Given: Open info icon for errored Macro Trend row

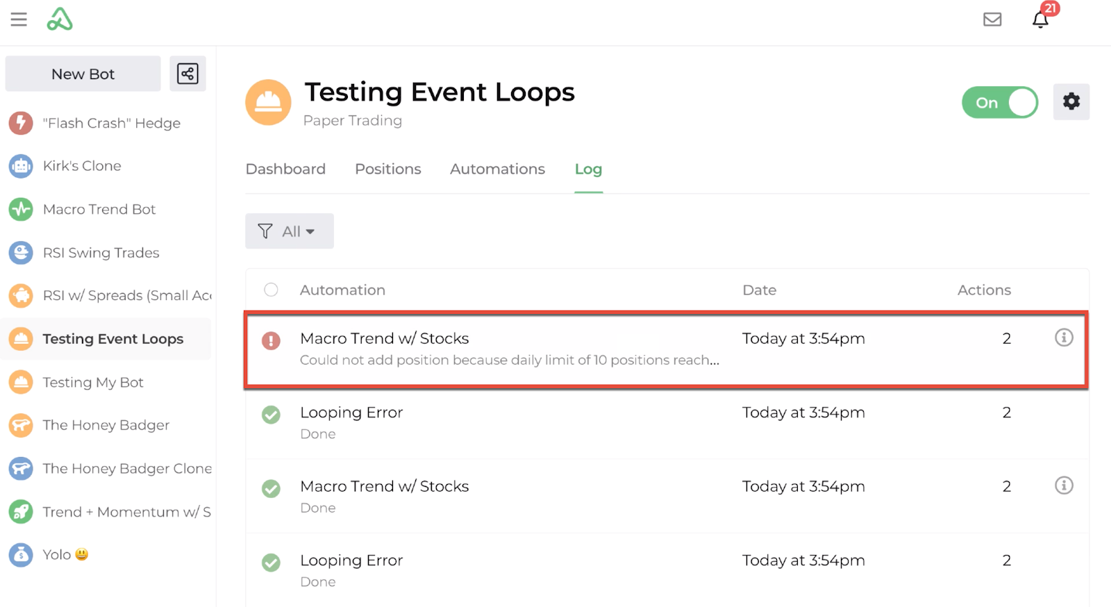Looking at the screenshot, I should pyautogui.click(x=1064, y=338).
